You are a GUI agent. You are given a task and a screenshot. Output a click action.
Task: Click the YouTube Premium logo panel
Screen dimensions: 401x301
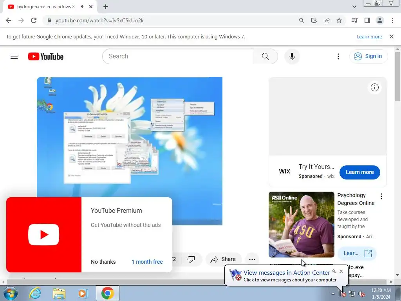(44, 235)
